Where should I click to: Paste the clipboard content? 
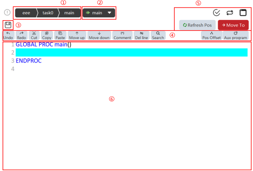click(60, 36)
